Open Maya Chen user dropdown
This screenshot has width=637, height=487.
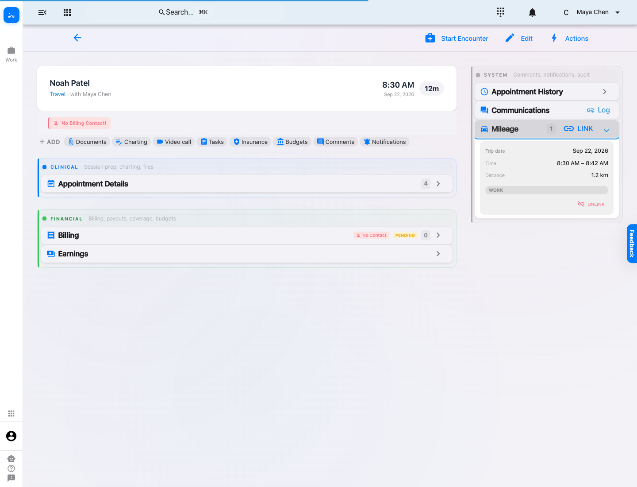591,12
